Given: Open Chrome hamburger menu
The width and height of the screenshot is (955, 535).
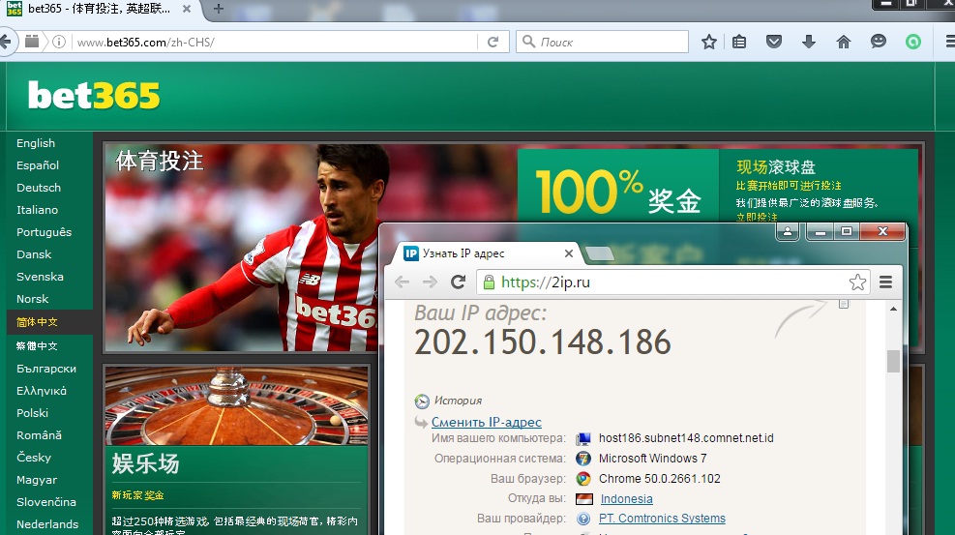Looking at the screenshot, I should coord(885,282).
